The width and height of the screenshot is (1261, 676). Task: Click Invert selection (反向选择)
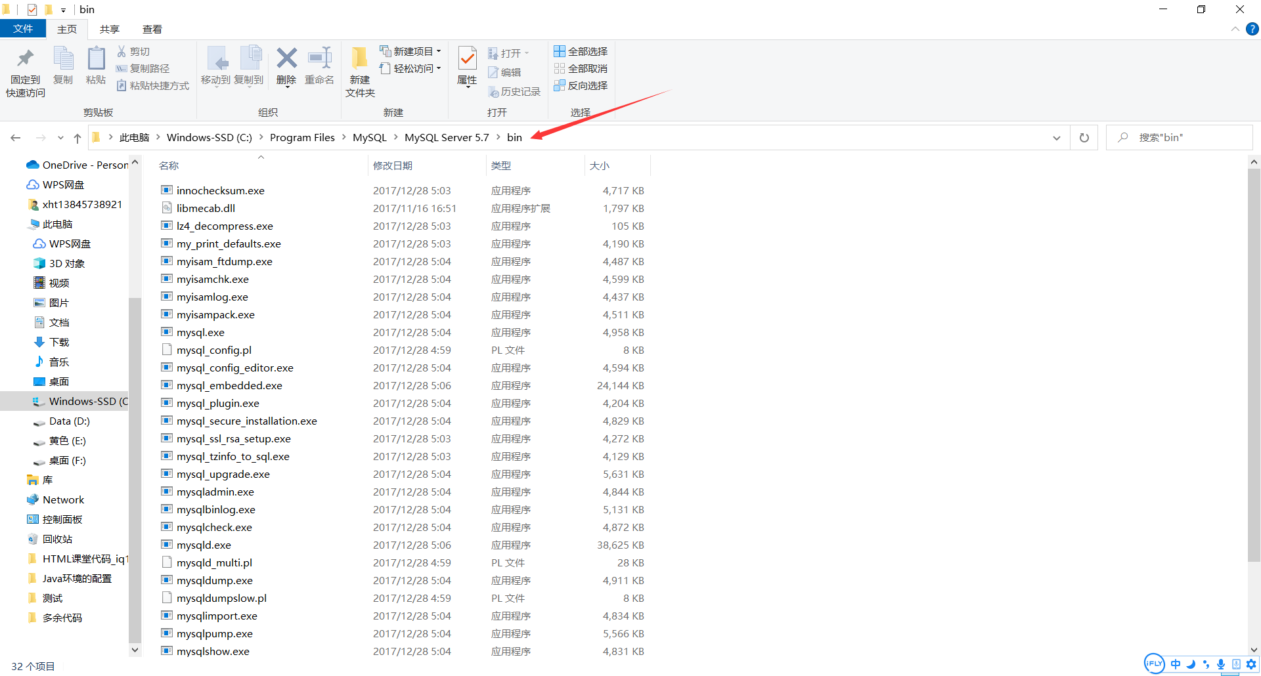(581, 85)
